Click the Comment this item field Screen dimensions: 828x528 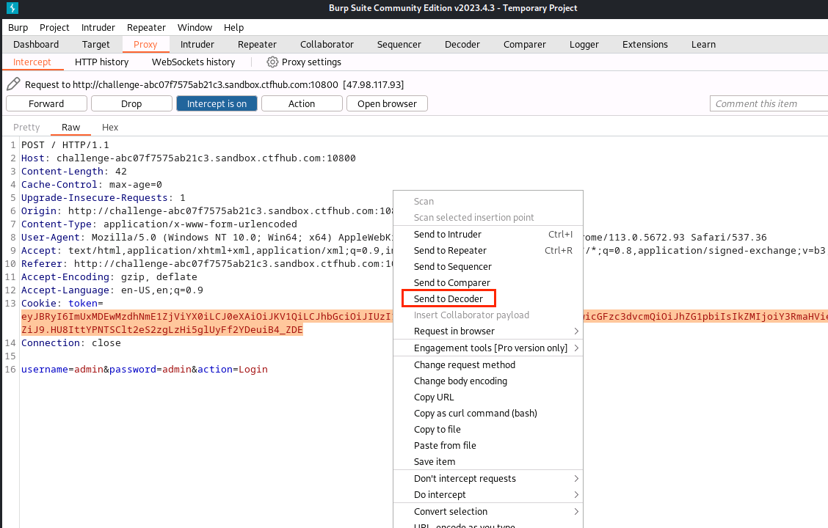(769, 104)
